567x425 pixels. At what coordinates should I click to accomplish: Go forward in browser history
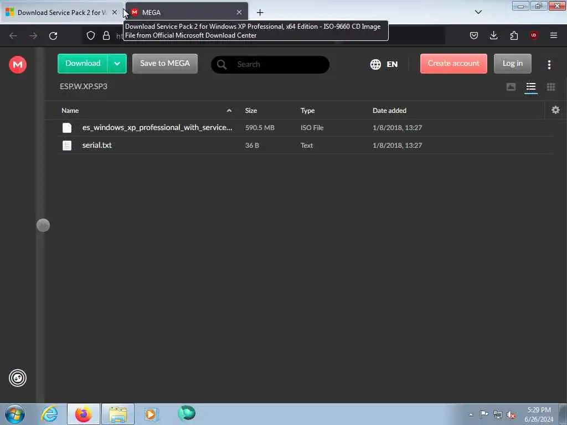33,36
